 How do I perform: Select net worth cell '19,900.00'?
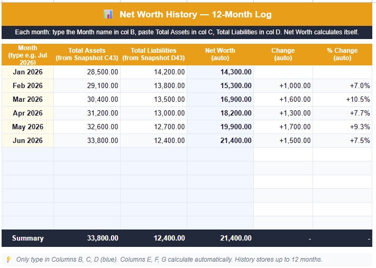click(x=220, y=127)
